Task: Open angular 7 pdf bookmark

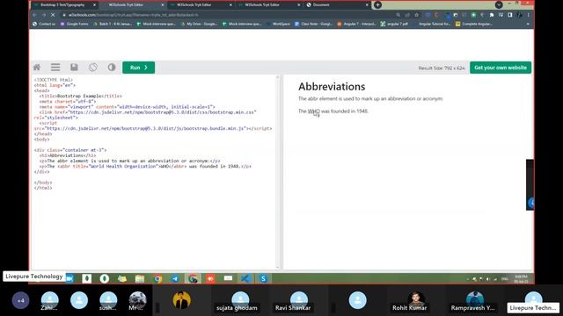Action: (394, 24)
